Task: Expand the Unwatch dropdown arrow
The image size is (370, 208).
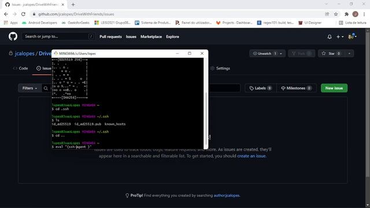Action: pyautogui.click(x=281, y=54)
